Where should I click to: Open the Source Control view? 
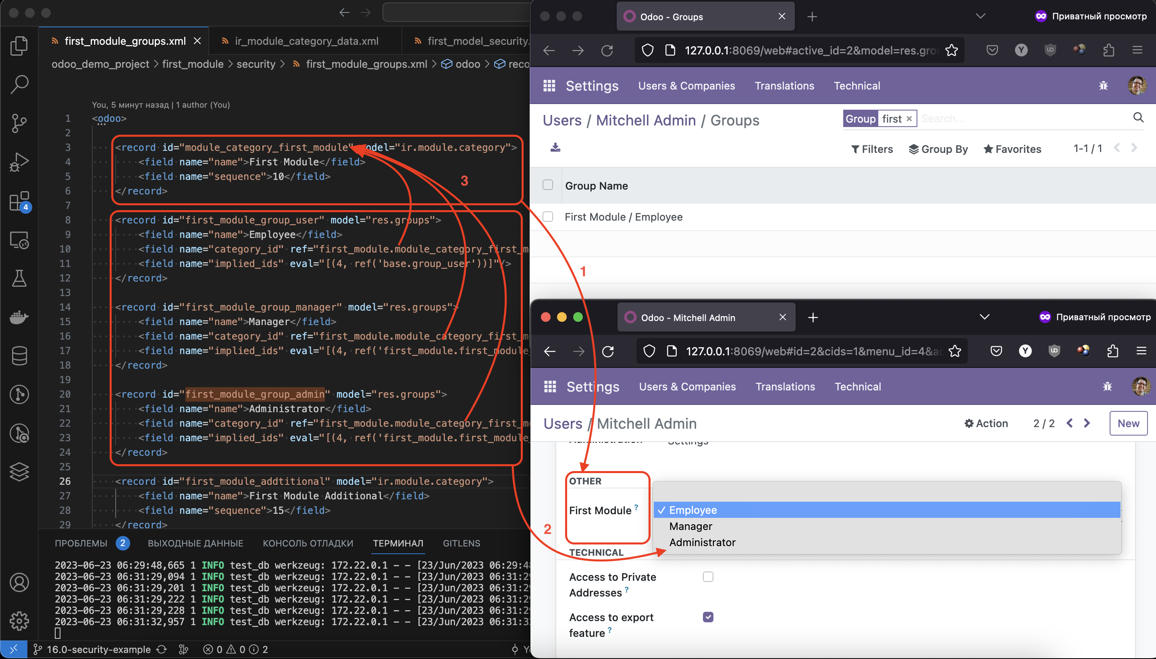[19, 123]
